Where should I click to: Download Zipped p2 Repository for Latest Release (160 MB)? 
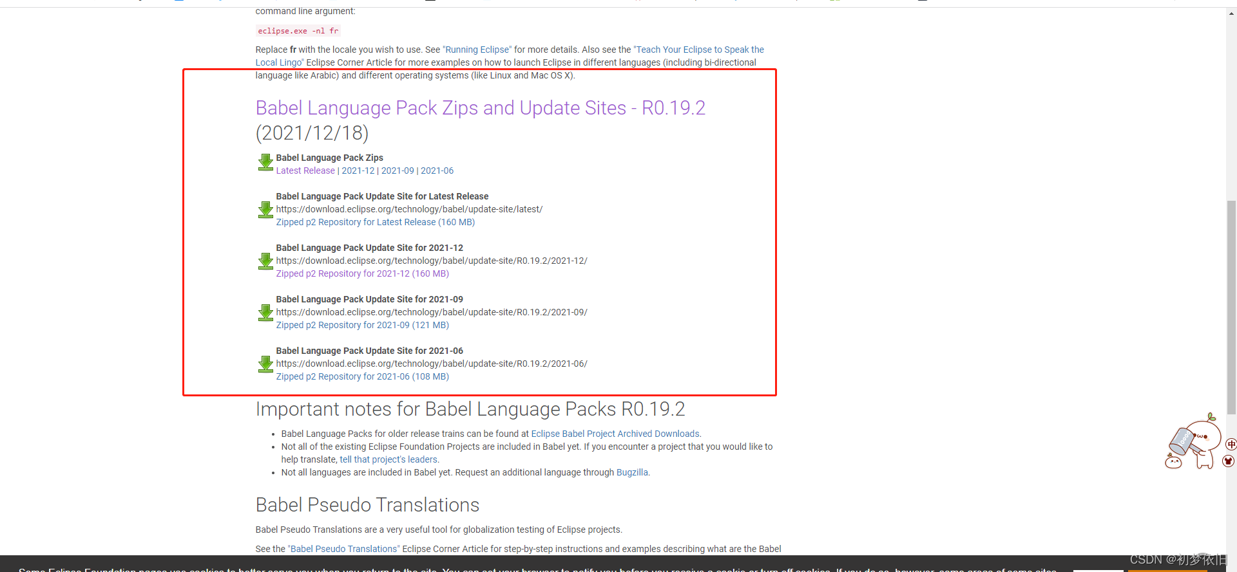pos(376,222)
